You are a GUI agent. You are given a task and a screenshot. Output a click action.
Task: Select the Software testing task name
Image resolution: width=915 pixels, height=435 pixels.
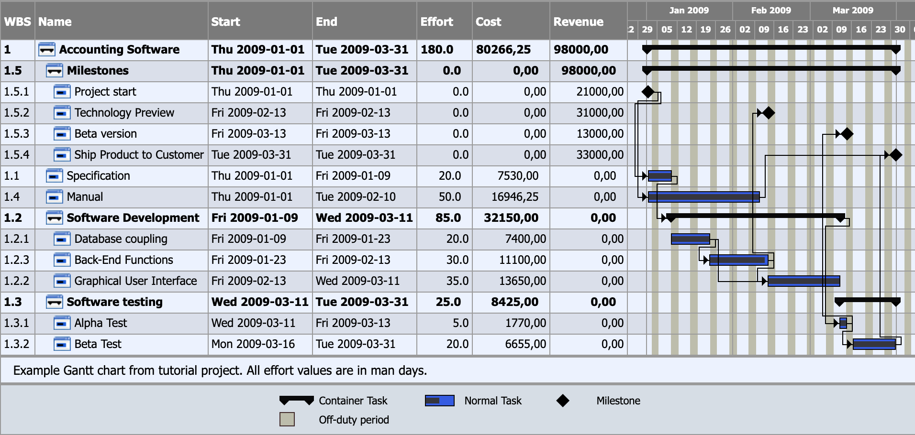115,302
